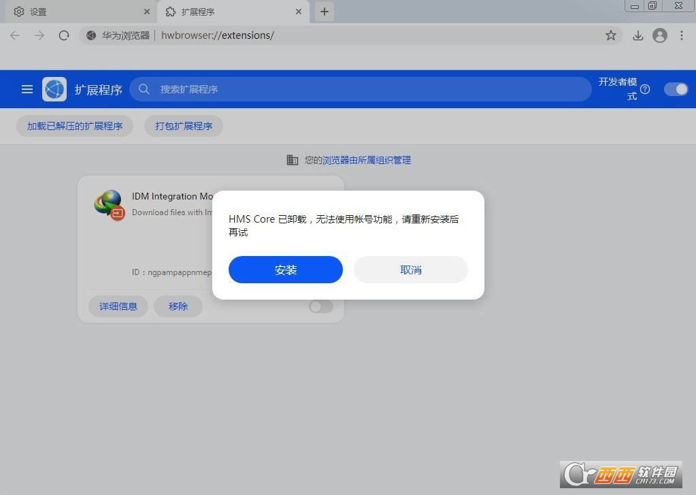Switch to the 设置 tab
The image size is (696, 495).
[81, 12]
